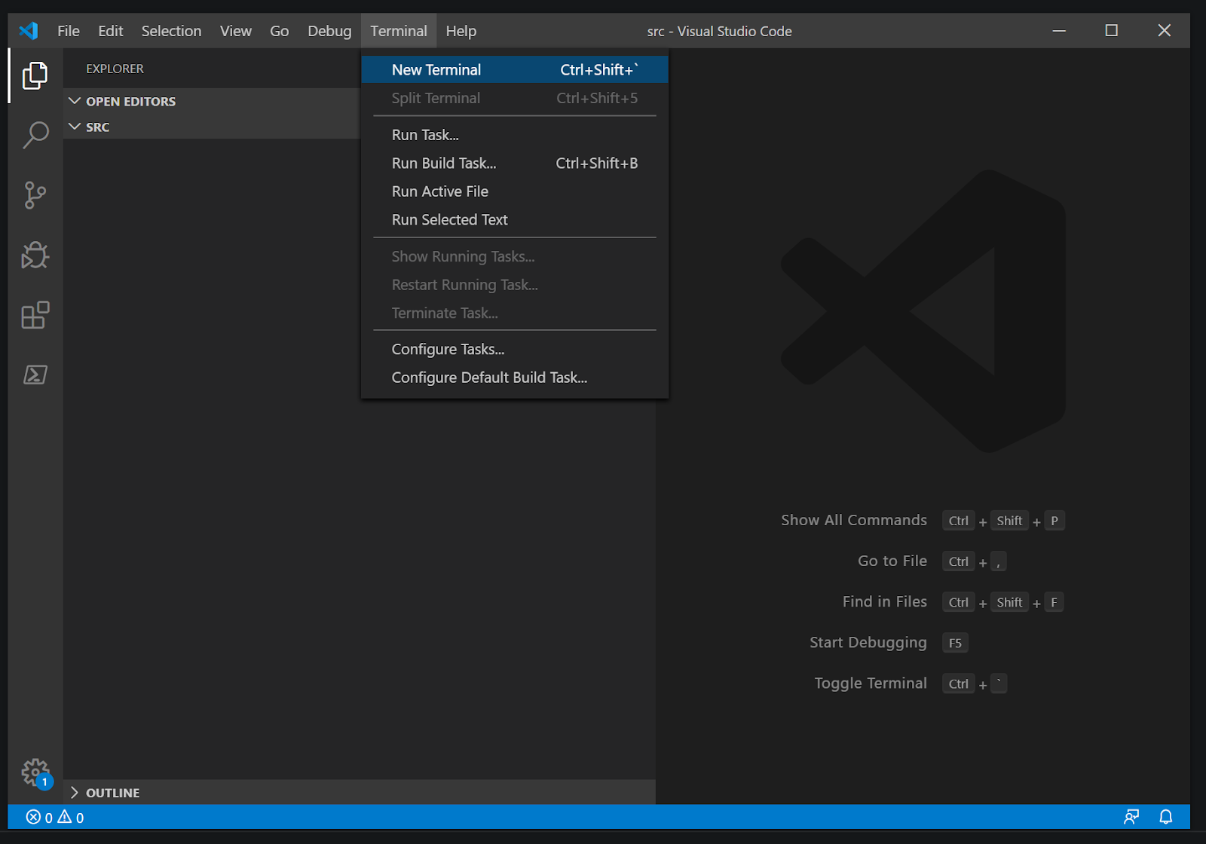This screenshot has width=1206, height=844.
Task: Click Run Active File menu item
Action: click(x=440, y=191)
